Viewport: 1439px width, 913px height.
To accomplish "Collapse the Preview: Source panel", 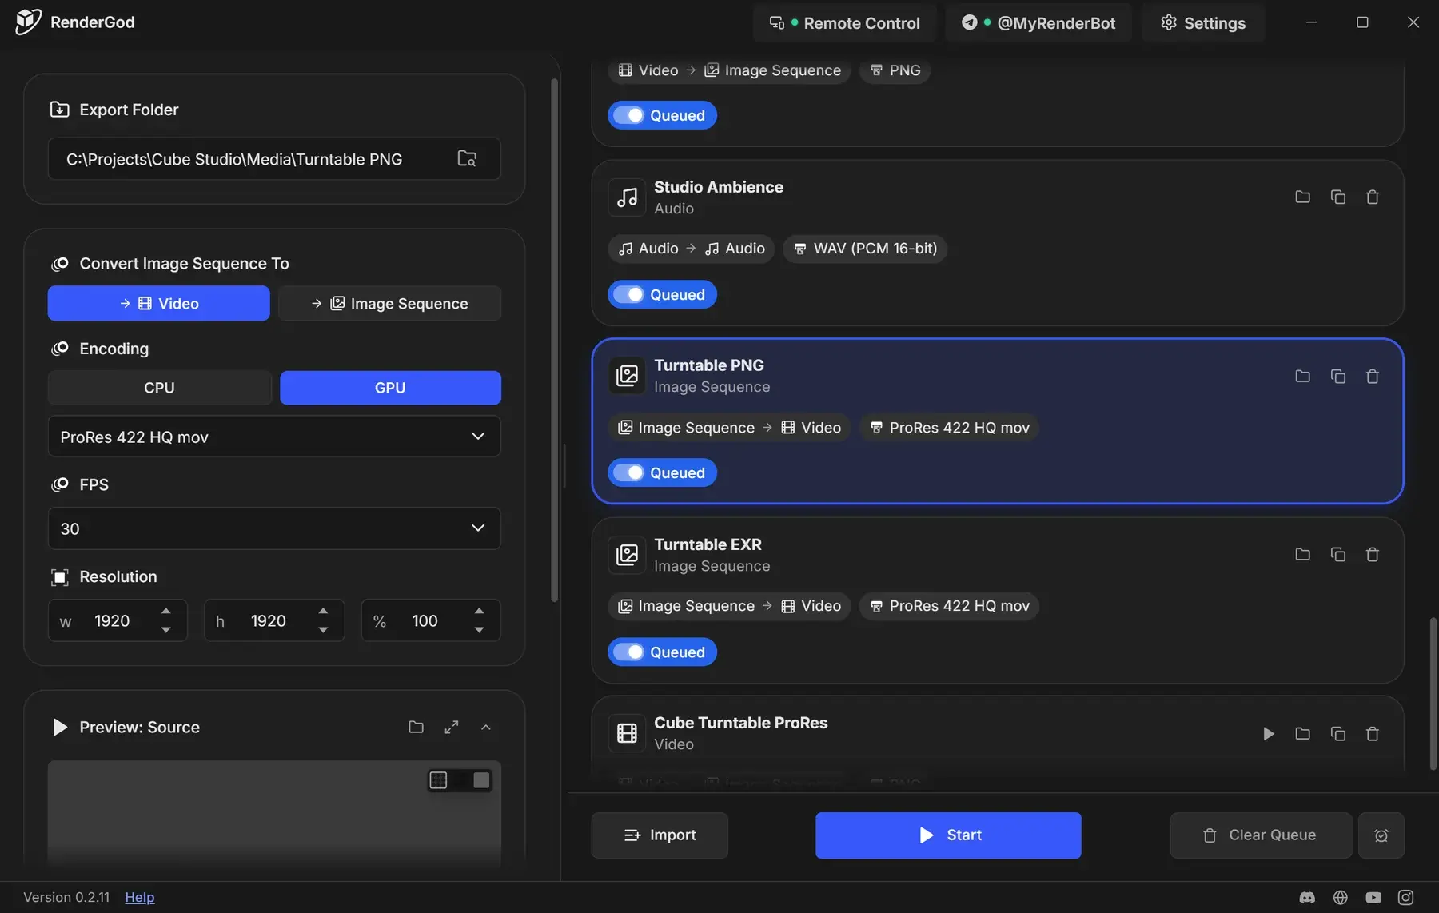I will (486, 727).
